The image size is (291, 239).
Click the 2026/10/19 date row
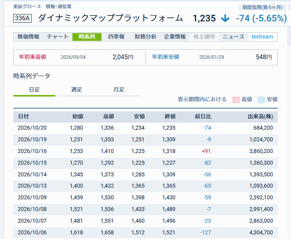tap(145, 140)
